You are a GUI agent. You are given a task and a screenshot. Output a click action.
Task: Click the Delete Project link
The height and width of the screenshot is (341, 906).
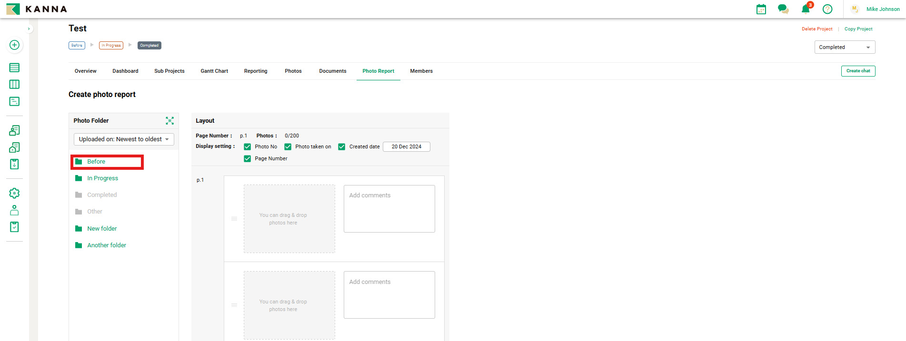point(817,29)
